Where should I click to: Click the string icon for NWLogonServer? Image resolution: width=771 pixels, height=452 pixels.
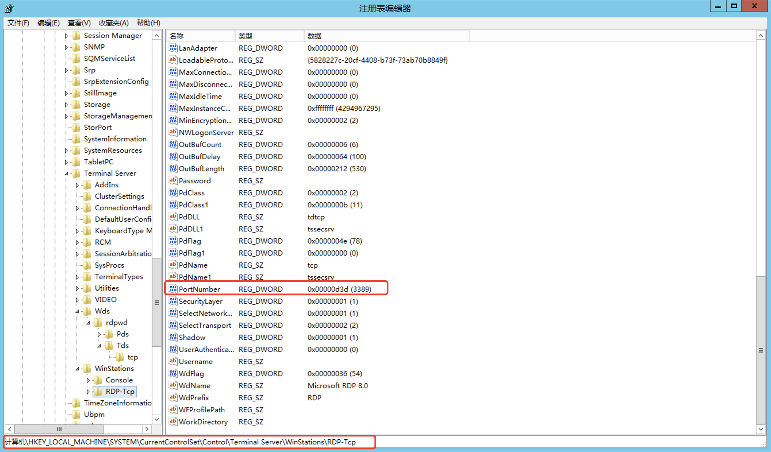(173, 132)
